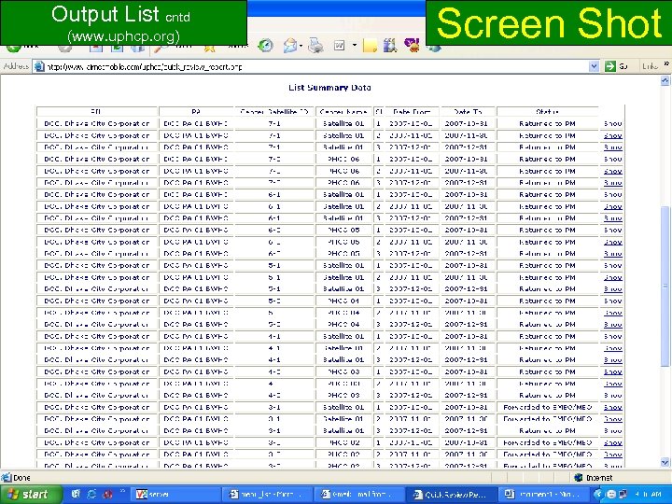Expand the system tray hidden icons arrow
Image resolution: width=672 pixels, height=504 pixels.
click(598, 494)
